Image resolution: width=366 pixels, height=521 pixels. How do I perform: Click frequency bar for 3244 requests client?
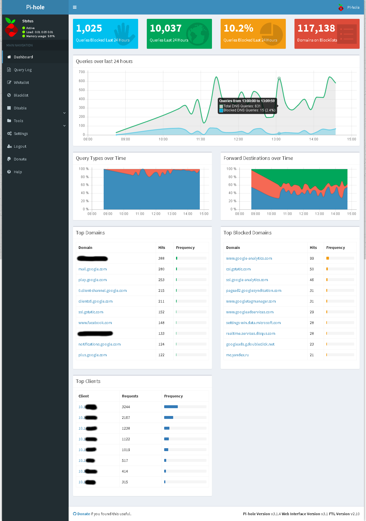tap(185, 407)
